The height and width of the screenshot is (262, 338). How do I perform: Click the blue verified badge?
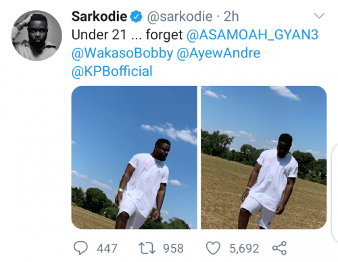(136, 16)
